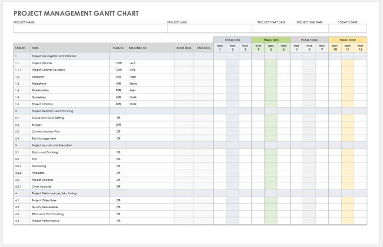Click the 40% done cell for Projections
The height and width of the screenshot is (247, 383).
point(118,83)
